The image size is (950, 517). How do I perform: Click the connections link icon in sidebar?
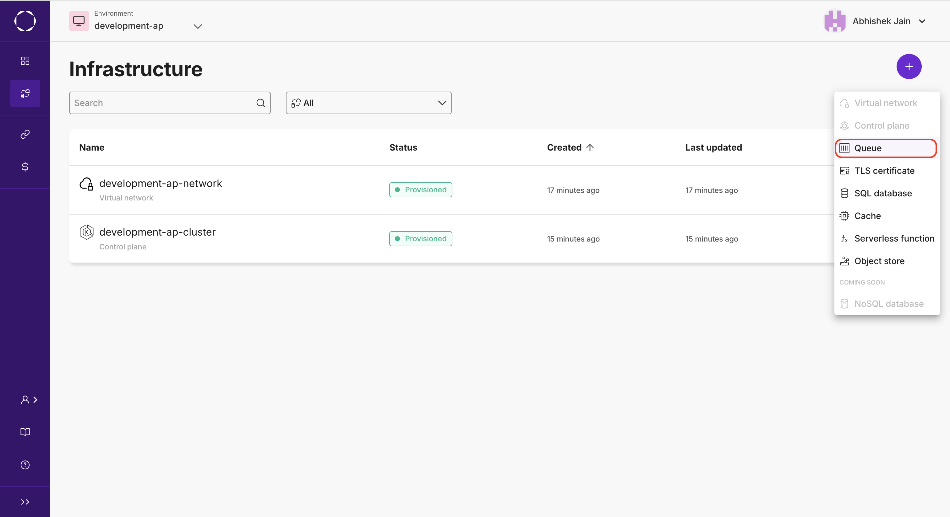coord(25,134)
